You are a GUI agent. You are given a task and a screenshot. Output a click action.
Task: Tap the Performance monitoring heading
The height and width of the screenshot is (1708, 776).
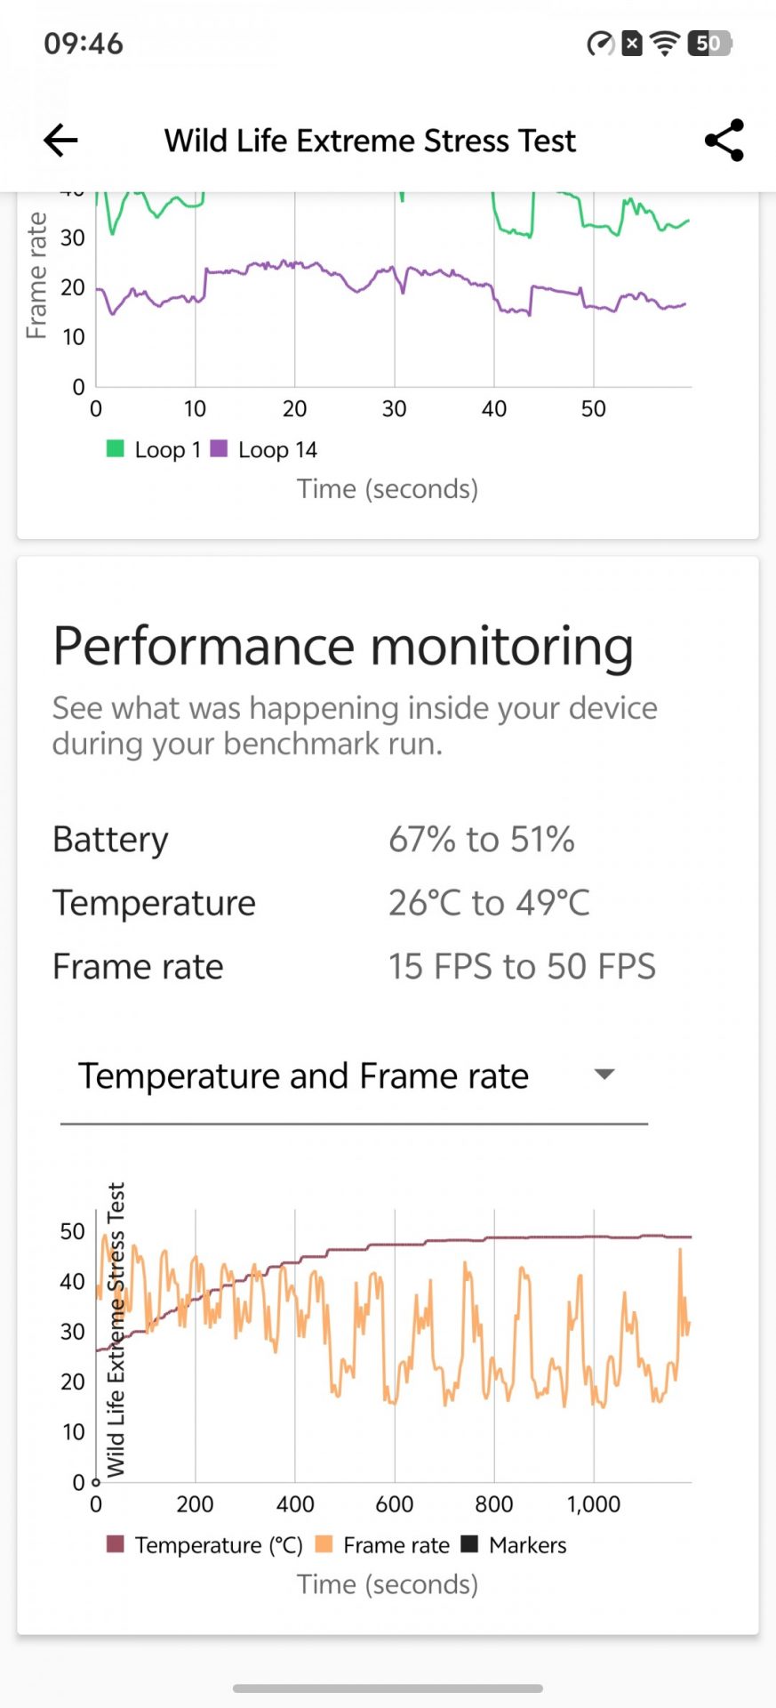[x=343, y=645]
